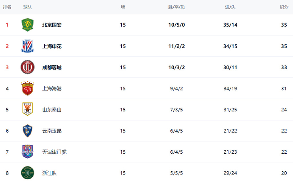Click the 云南玉昆 team name
This screenshot has height=183, width=293.
[52, 131]
